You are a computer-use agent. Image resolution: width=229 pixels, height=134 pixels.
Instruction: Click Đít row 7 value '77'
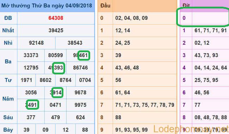point(197,105)
